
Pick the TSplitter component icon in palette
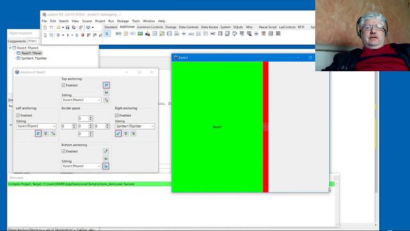coord(184,33)
